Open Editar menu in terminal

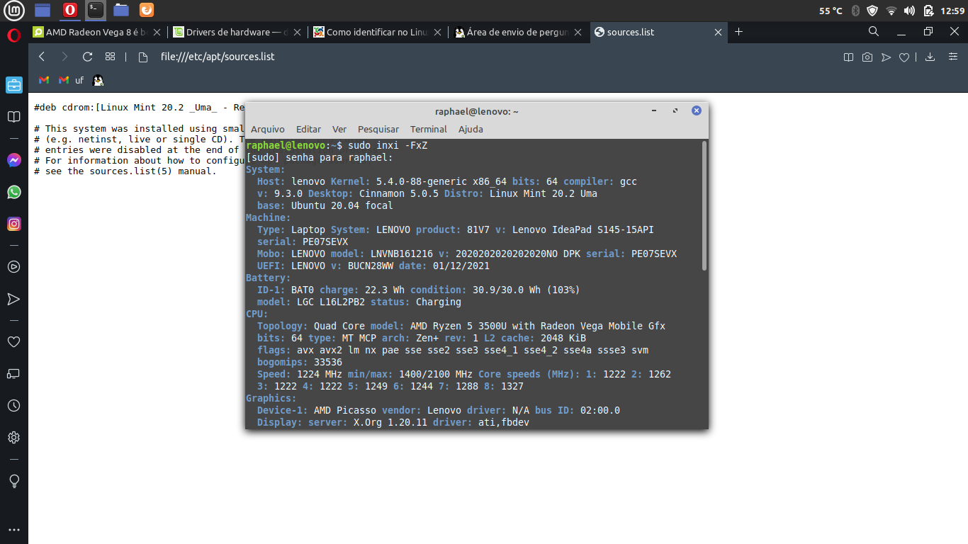(x=308, y=129)
